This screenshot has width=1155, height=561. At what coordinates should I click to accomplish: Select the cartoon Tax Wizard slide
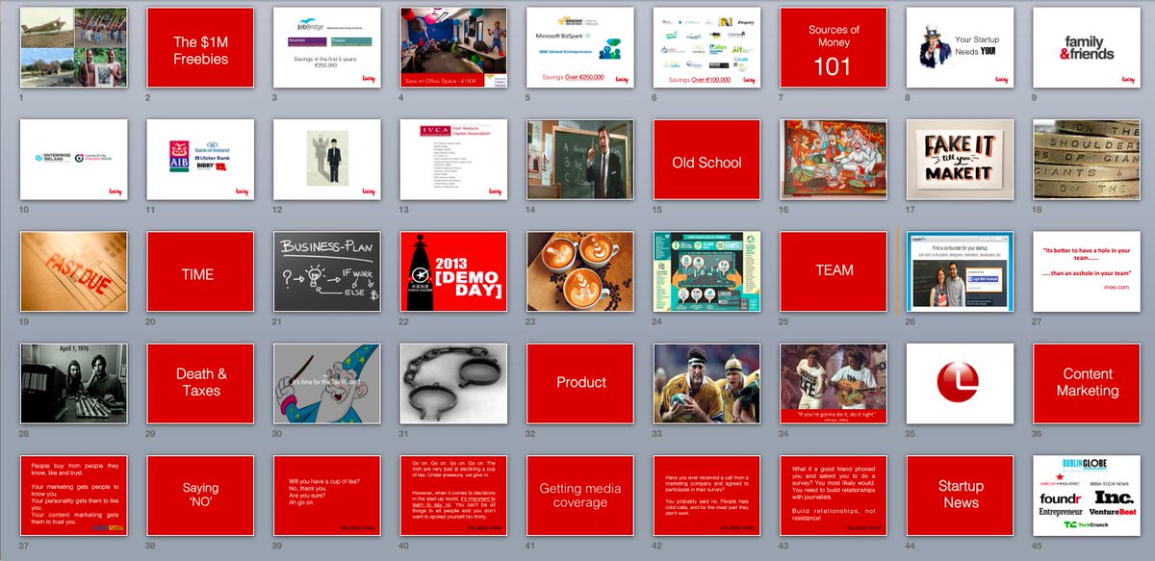tap(327, 383)
